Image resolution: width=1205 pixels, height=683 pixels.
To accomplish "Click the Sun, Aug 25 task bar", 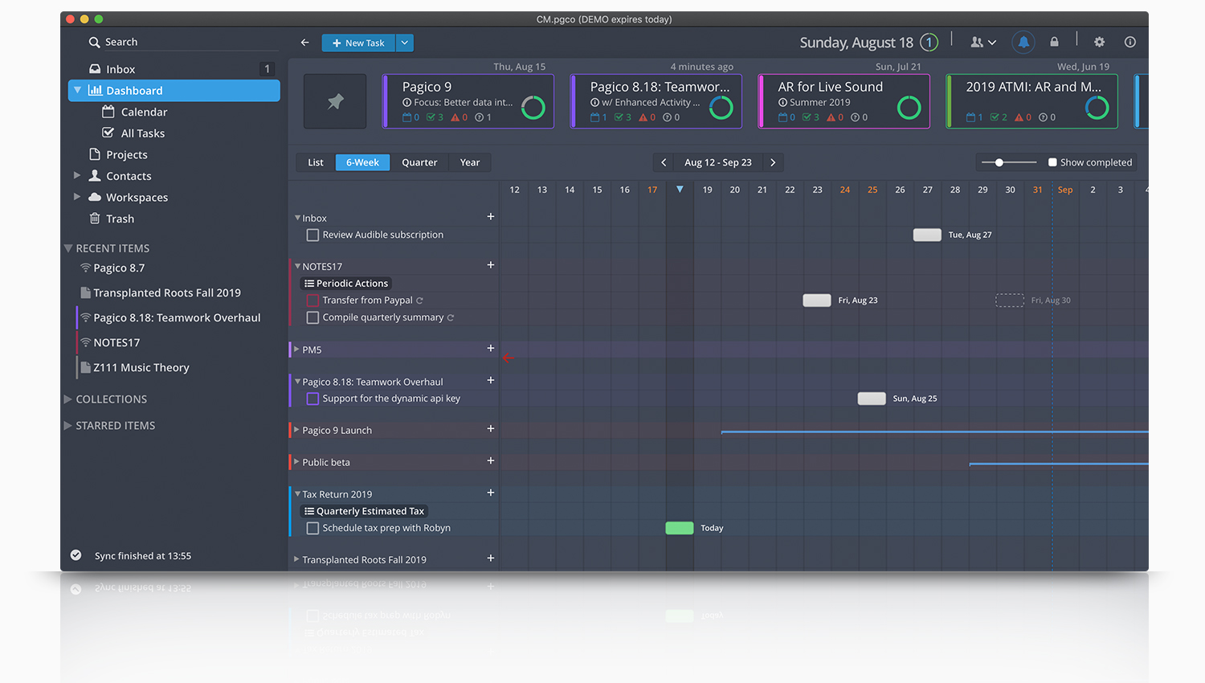I will pyautogui.click(x=872, y=399).
